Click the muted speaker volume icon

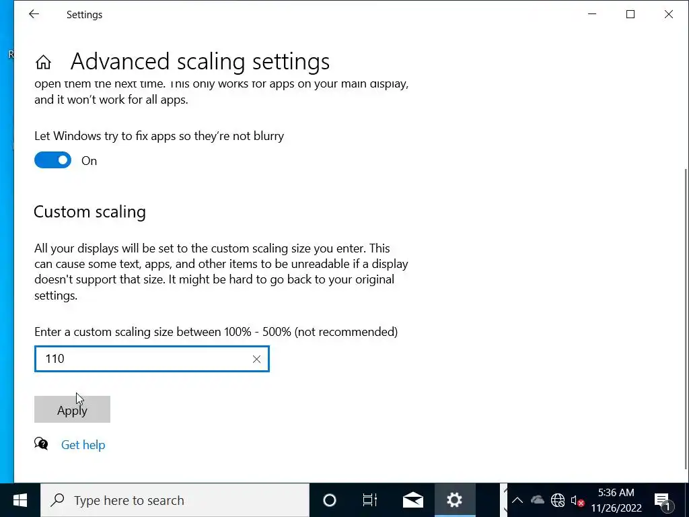[577, 500]
